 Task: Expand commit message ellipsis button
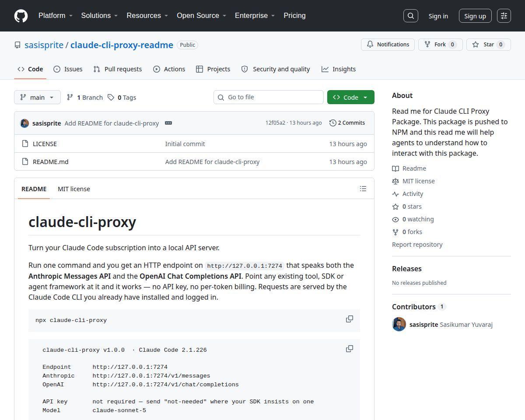pyautogui.click(x=168, y=123)
